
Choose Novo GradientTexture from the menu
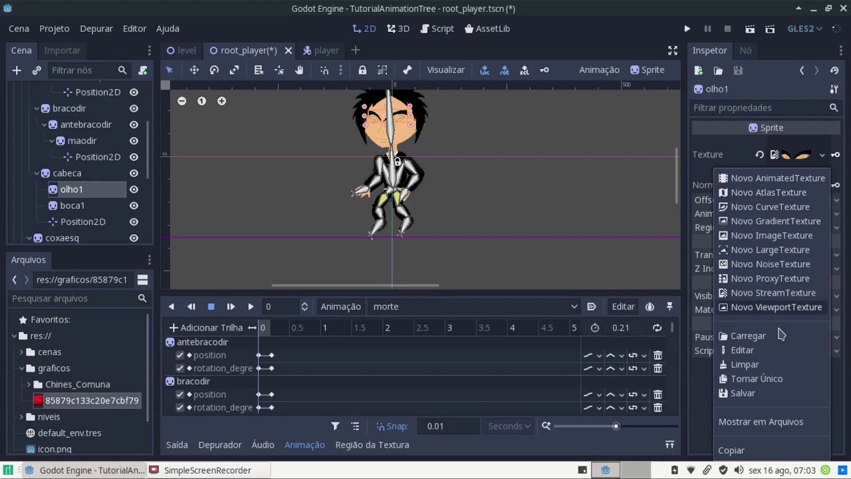tap(771, 221)
